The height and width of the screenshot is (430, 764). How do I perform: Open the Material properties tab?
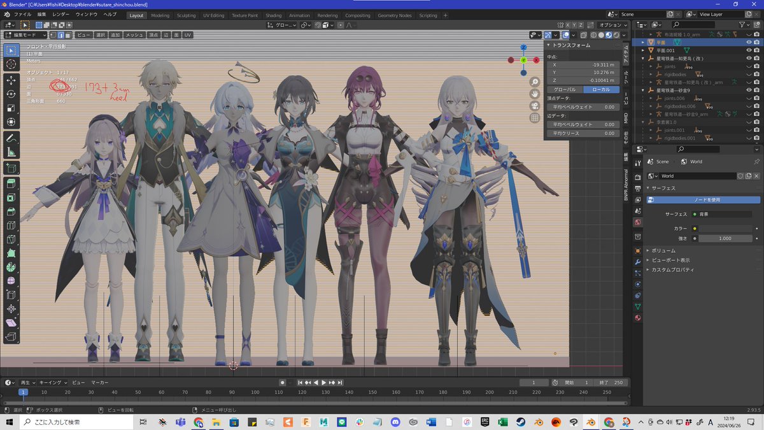637,317
